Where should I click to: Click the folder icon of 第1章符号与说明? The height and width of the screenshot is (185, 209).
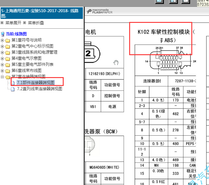pyautogui.click(x=8, y=40)
